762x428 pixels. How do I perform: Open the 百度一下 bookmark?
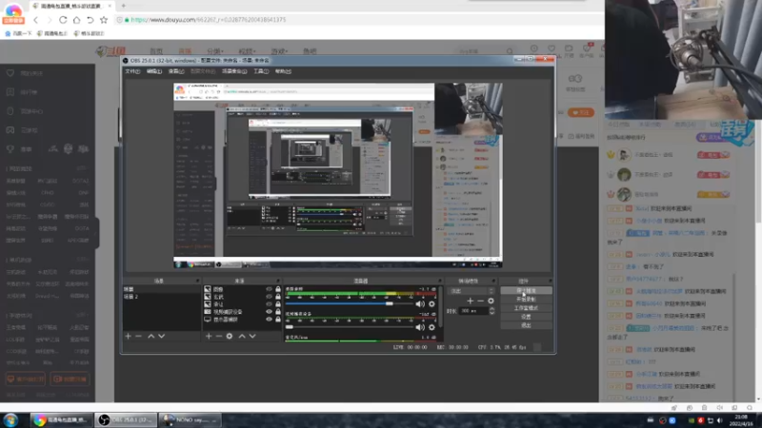coord(18,33)
